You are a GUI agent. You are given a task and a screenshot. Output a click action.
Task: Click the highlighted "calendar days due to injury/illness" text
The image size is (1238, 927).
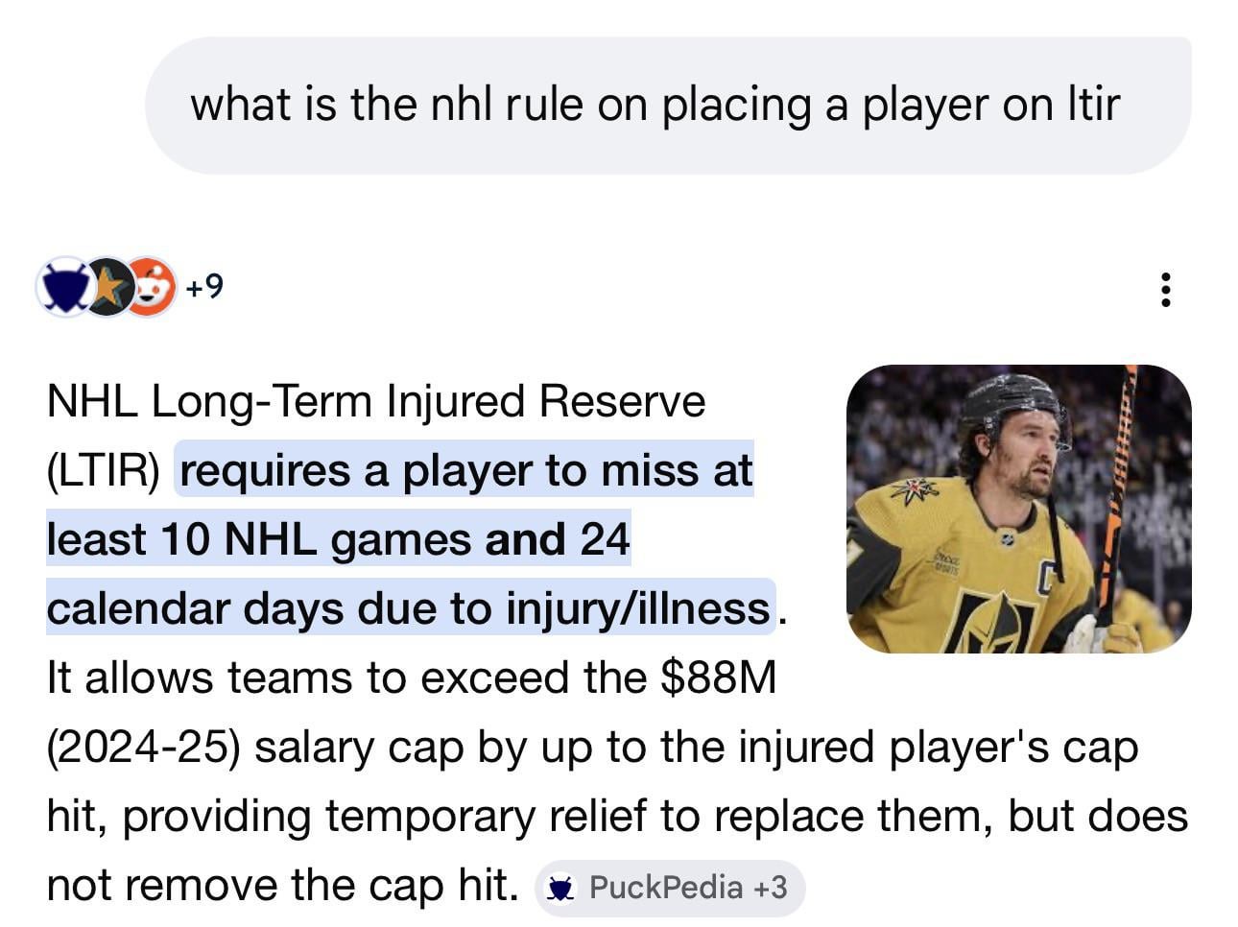[x=408, y=608]
